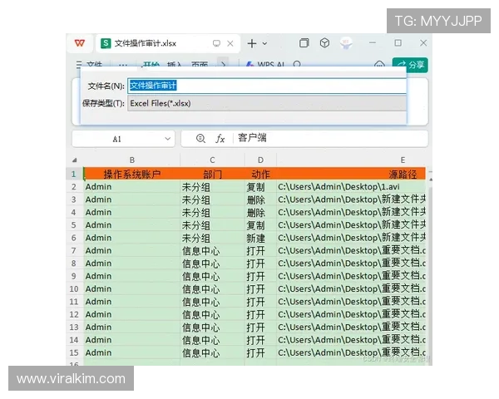This screenshot has width=499, height=399.
Task: Click the green S spreadsheet icon on the file tab
Action: click(106, 43)
